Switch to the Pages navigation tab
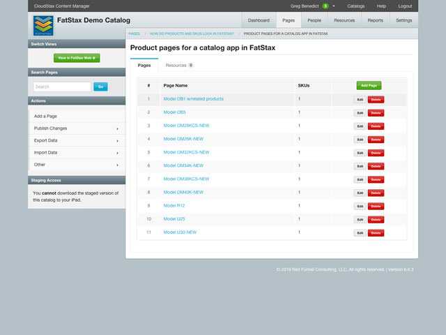The width and height of the screenshot is (446, 335). pyautogui.click(x=289, y=20)
